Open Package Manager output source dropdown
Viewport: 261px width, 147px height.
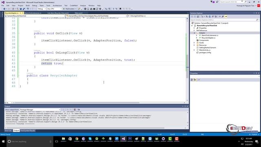[40, 110]
